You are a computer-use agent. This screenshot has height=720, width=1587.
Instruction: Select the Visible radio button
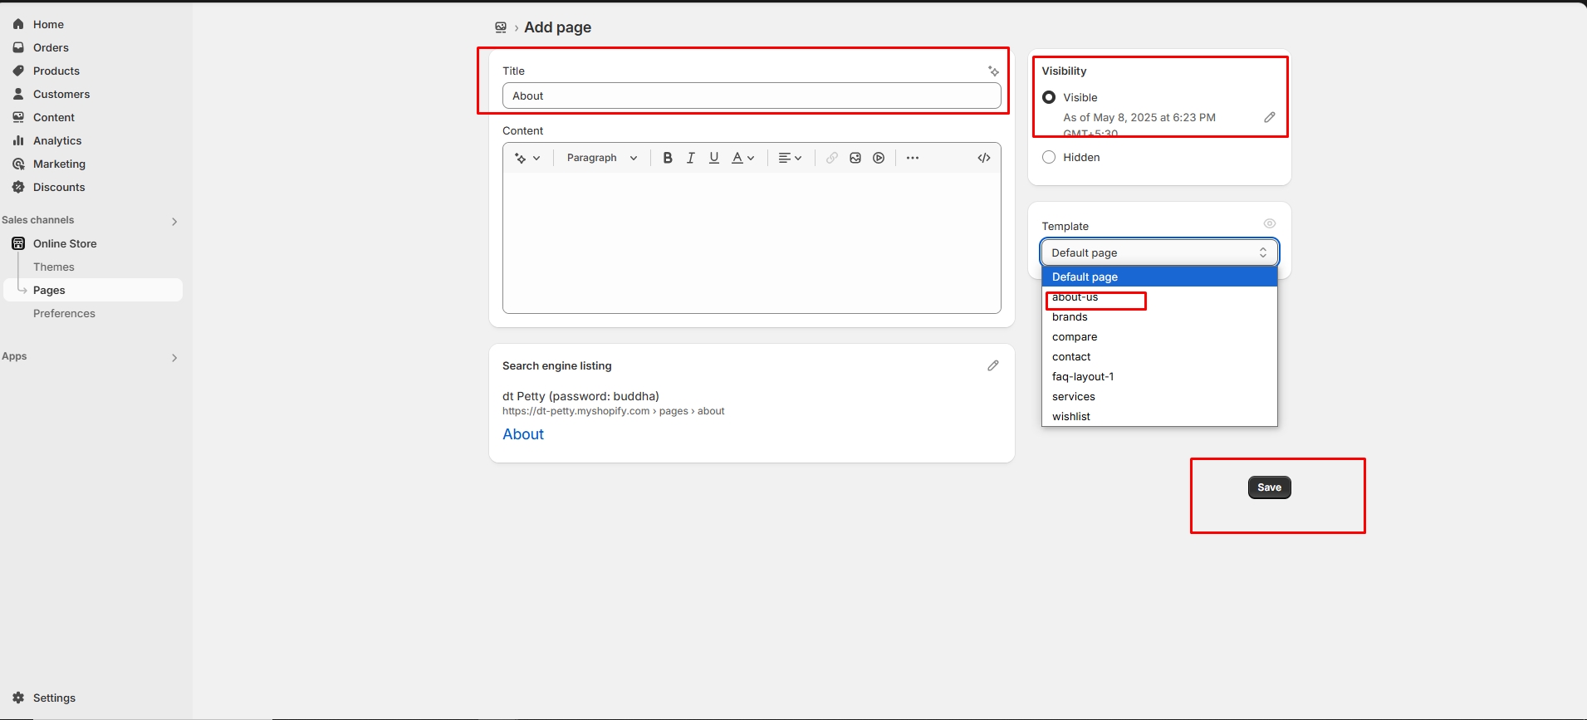click(1049, 97)
